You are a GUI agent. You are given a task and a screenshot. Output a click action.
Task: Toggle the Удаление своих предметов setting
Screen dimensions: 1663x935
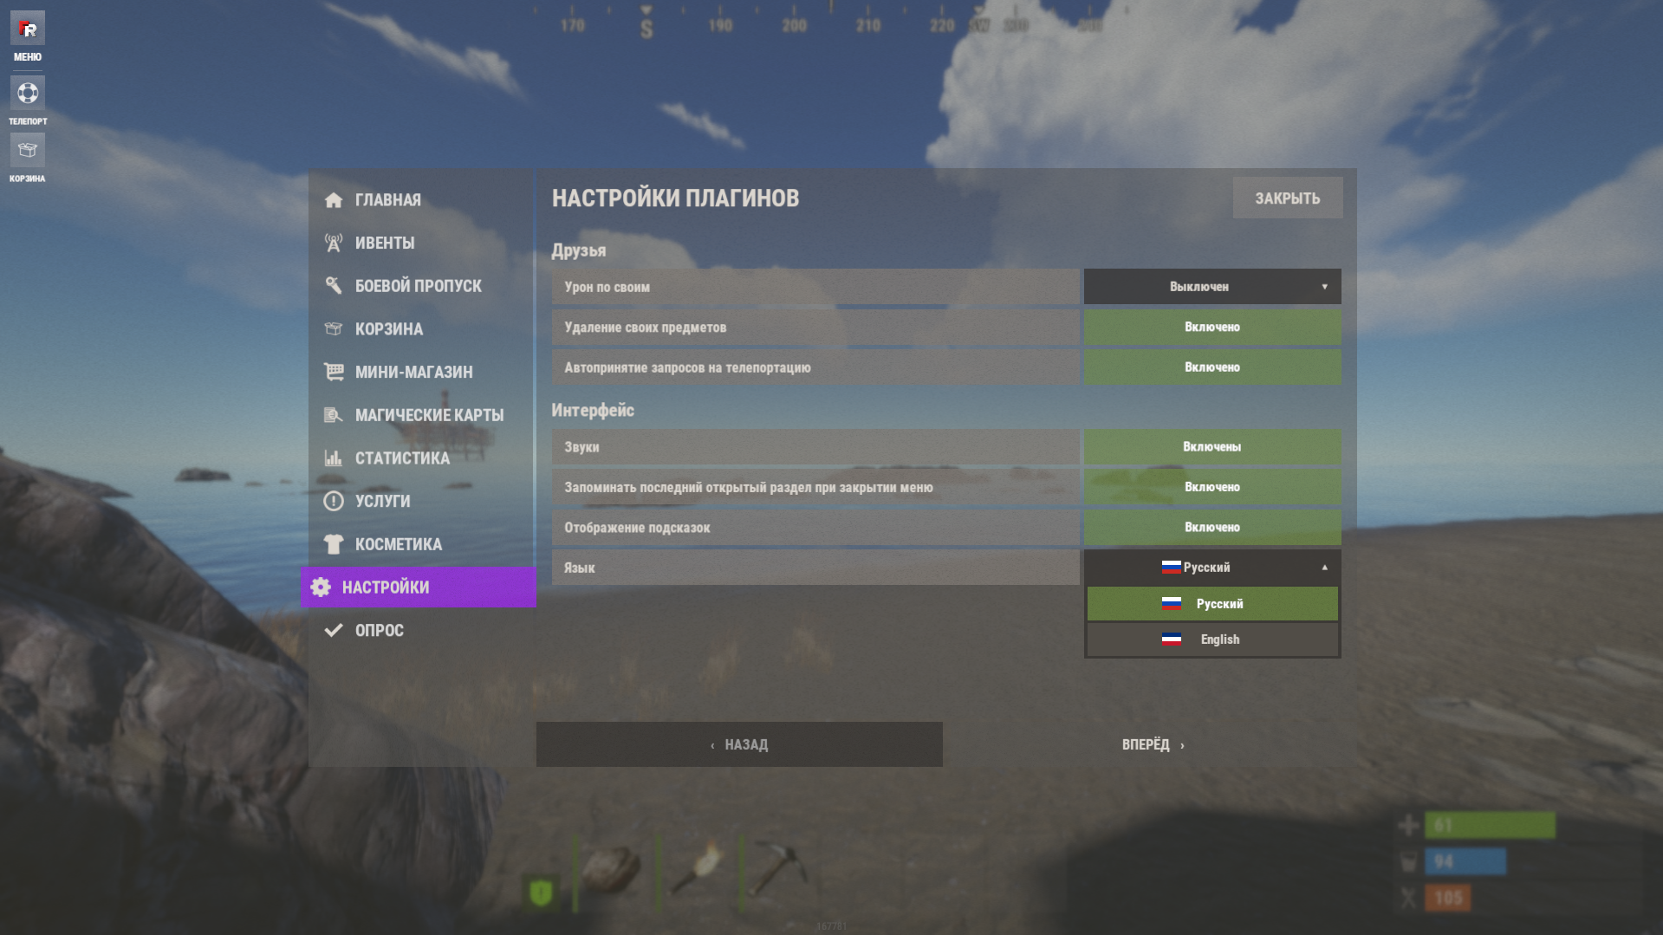coord(1212,327)
